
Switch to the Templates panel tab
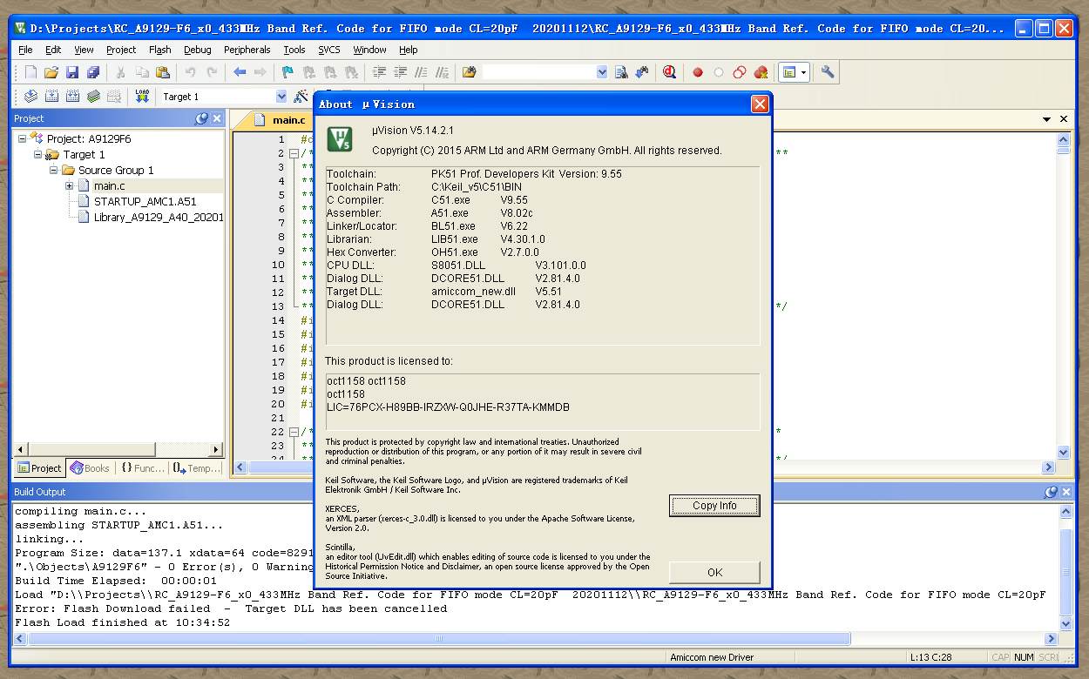pyautogui.click(x=197, y=467)
